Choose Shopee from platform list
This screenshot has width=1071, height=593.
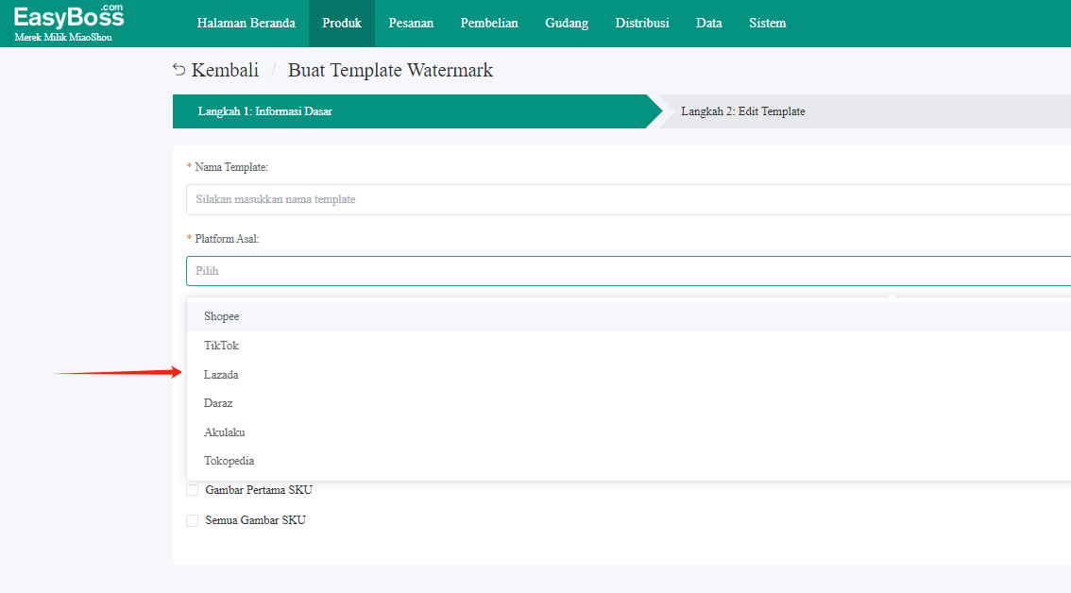(x=628, y=316)
